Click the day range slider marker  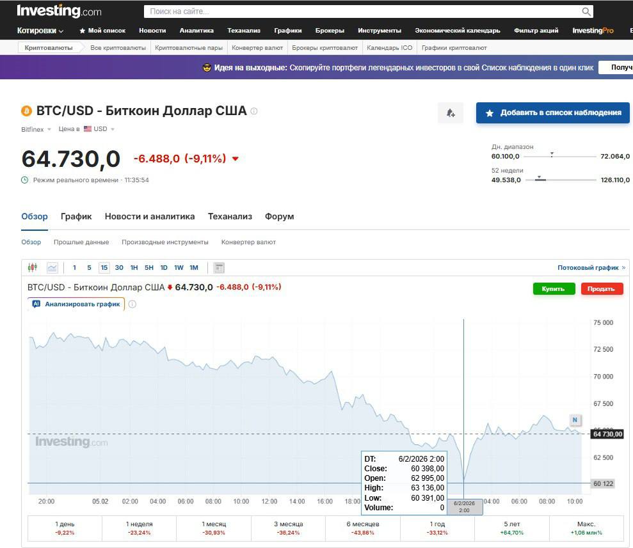point(552,155)
